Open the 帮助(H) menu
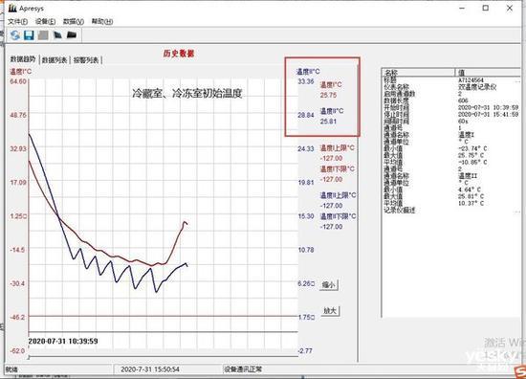Screen dimensions: 526x379 coord(102,21)
